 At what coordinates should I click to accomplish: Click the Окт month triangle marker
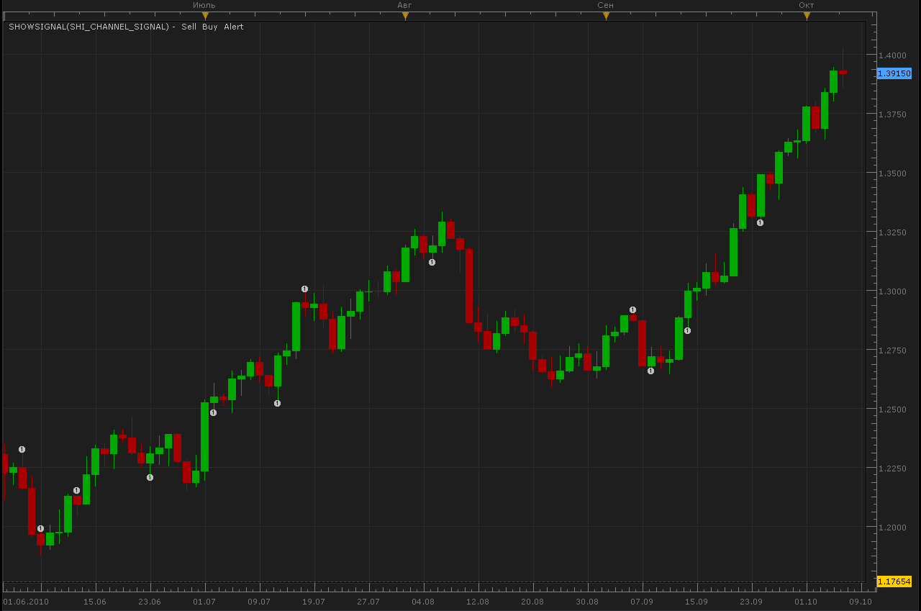(x=807, y=15)
